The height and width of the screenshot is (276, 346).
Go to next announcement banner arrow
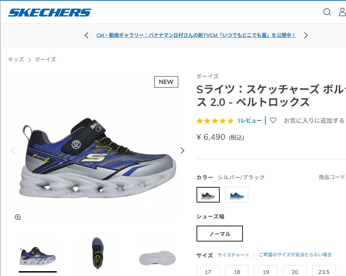pos(306,35)
